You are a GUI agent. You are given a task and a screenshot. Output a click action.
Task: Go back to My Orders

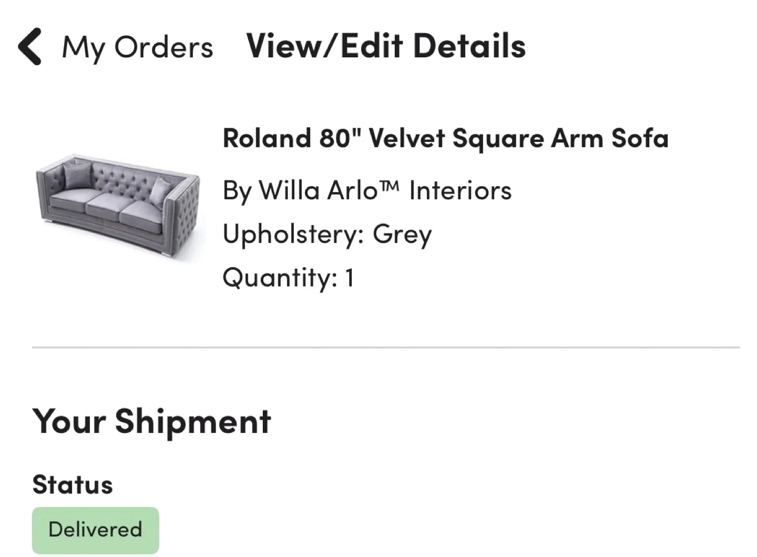137,47
